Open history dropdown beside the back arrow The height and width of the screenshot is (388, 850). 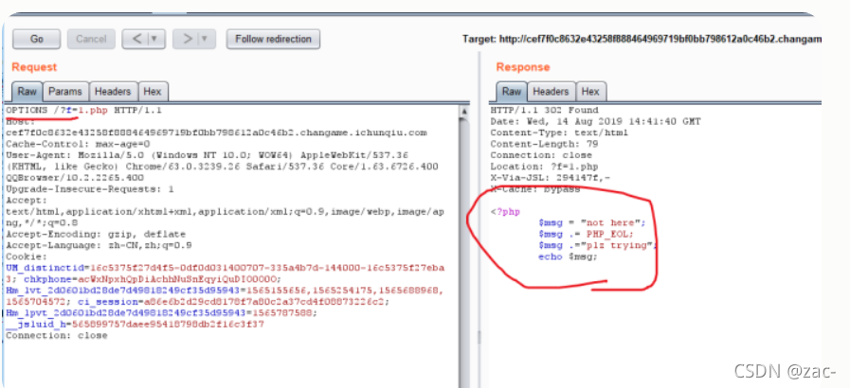pyautogui.click(x=156, y=39)
